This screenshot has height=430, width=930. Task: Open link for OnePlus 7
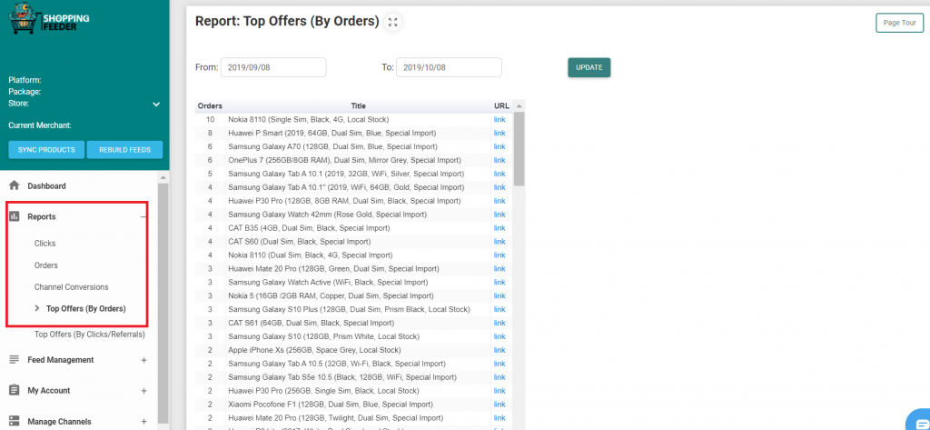click(x=500, y=160)
